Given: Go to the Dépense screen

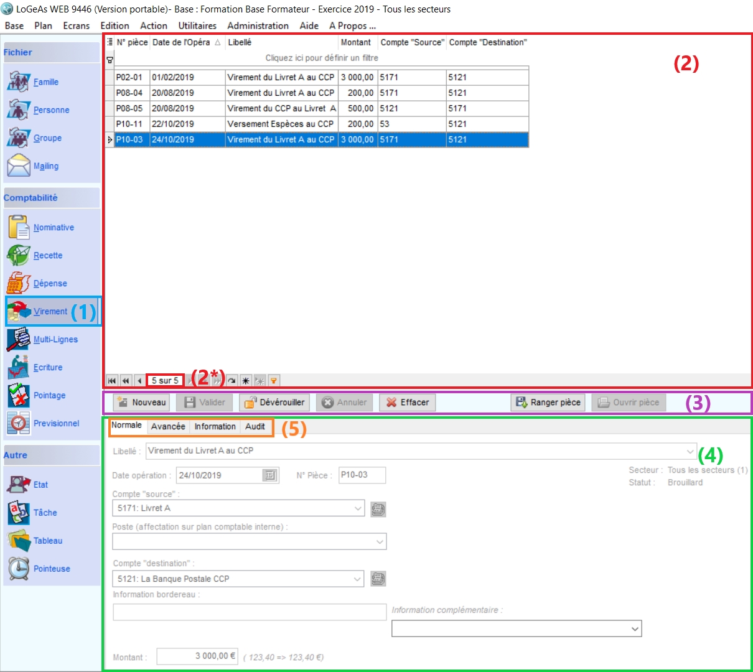Looking at the screenshot, I should (49, 284).
